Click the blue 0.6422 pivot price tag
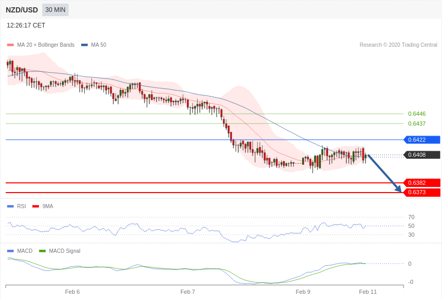 (422, 140)
